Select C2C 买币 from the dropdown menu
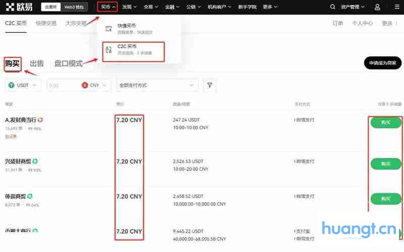This screenshot has height=252, width=404. point(133,49)
